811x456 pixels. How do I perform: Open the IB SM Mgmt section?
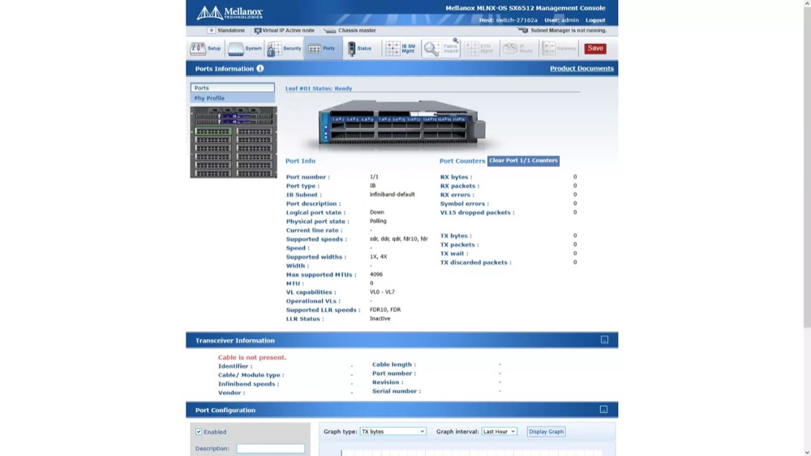click(401, 48)
